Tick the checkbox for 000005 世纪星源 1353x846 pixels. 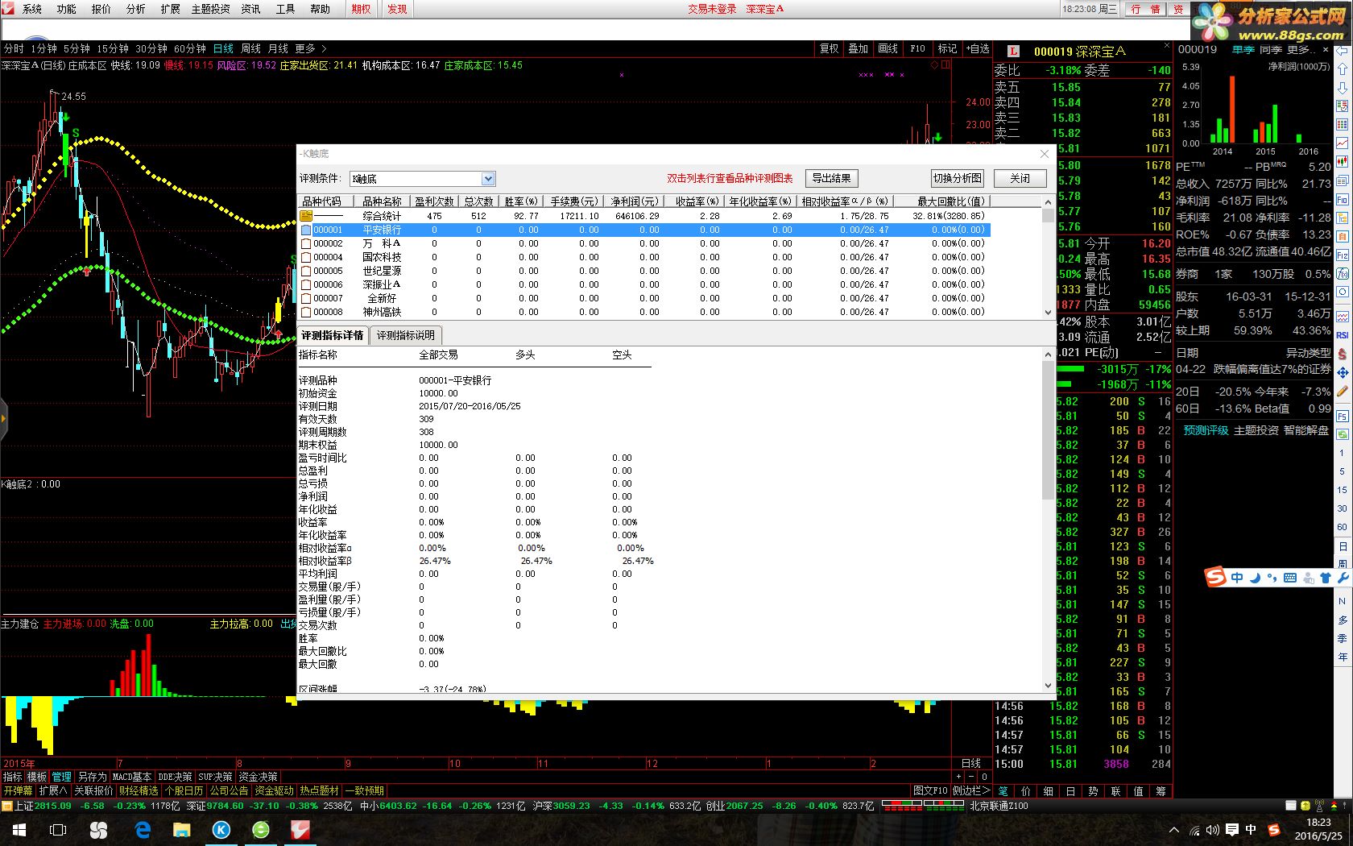tap(306, 271)
